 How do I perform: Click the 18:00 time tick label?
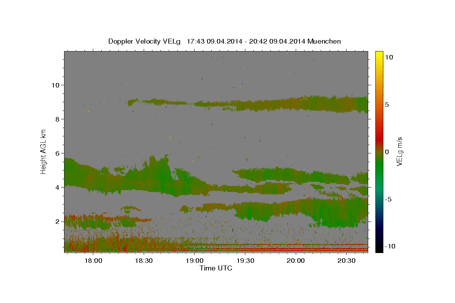(x=93, y=261)
